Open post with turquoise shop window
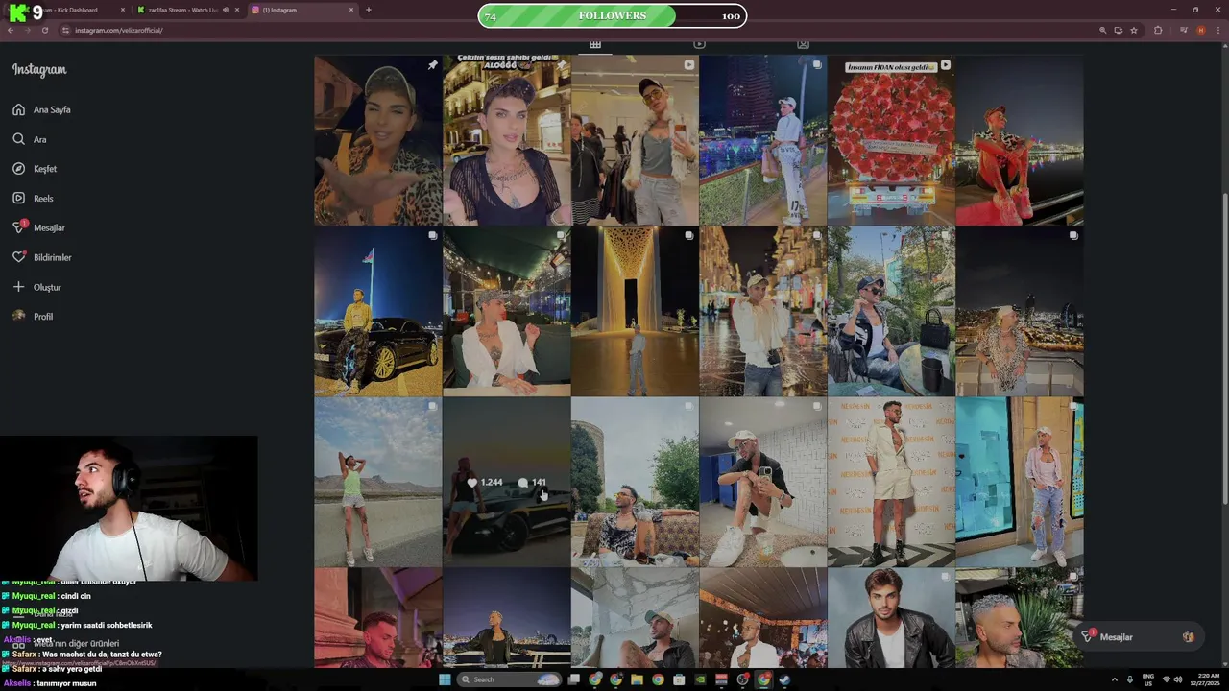The width and height of the screenshot is (1229, 691). click(1020, 482)
